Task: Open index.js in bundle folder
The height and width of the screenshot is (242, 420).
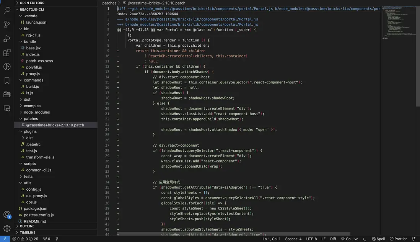Action: click(56, 54)
